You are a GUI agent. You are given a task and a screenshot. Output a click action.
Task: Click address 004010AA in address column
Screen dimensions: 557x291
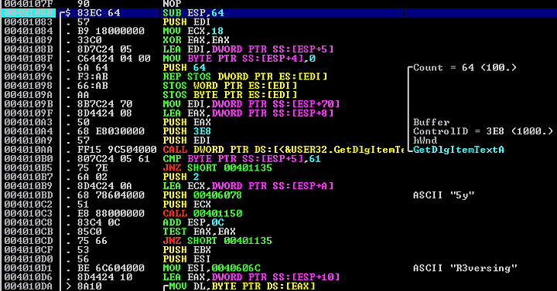(29, 150)
